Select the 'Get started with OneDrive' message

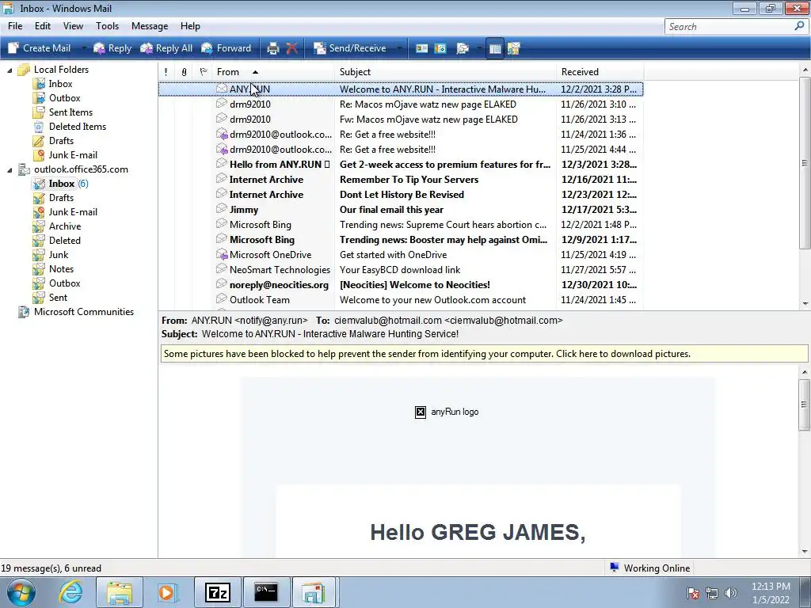click(401, 254)
